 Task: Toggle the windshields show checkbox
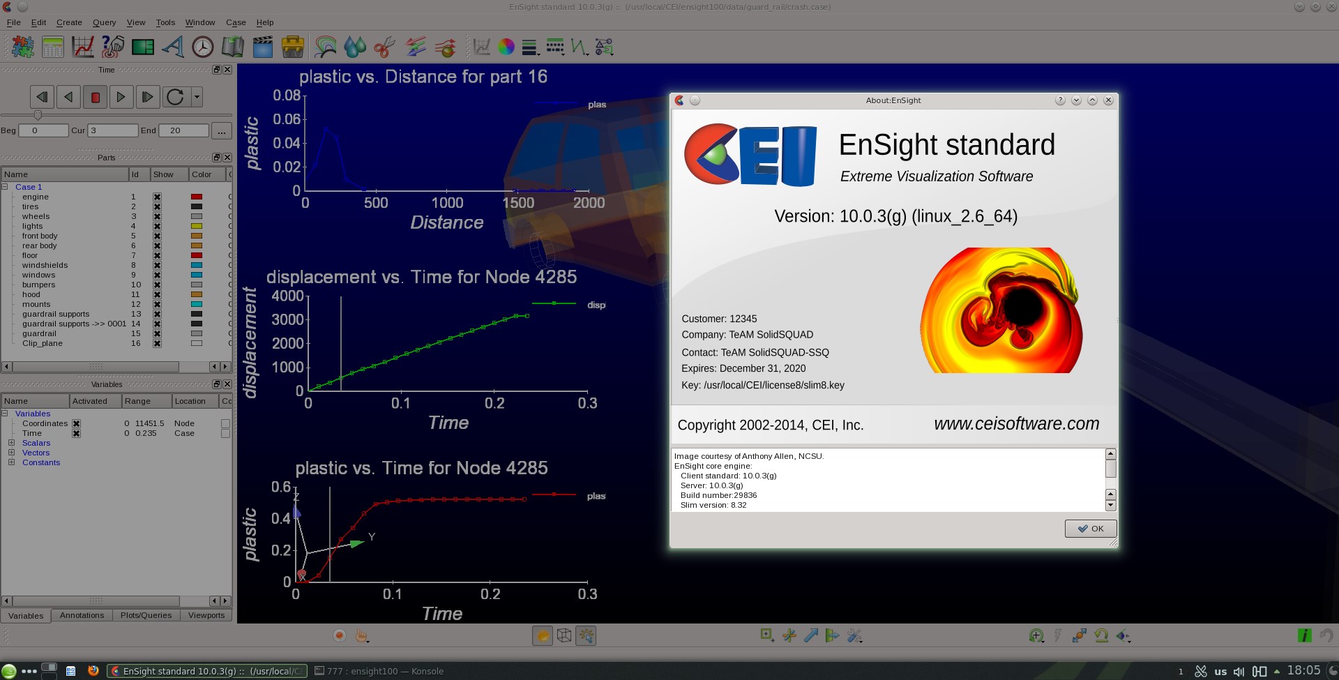click(157, 266)
